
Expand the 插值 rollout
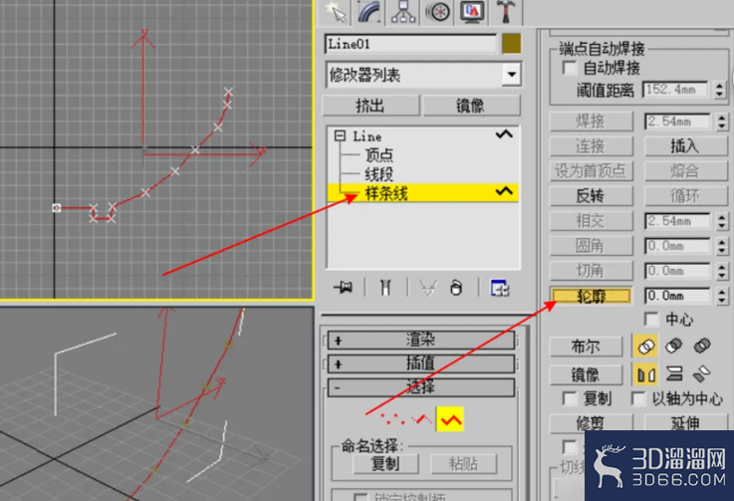[x=420, y=364]
